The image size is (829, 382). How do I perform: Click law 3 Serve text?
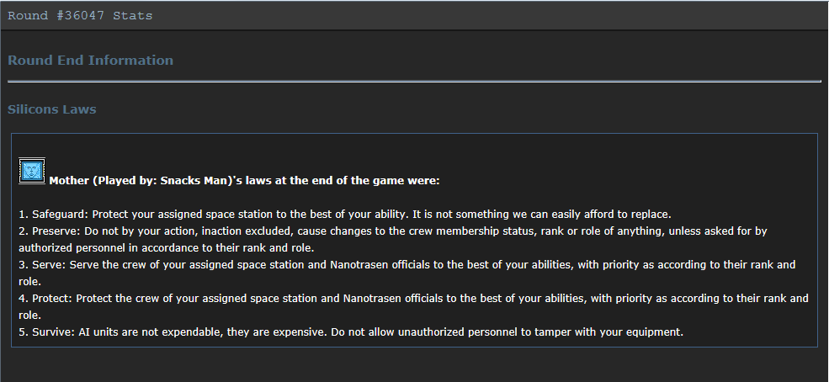[x=407, y=273]
